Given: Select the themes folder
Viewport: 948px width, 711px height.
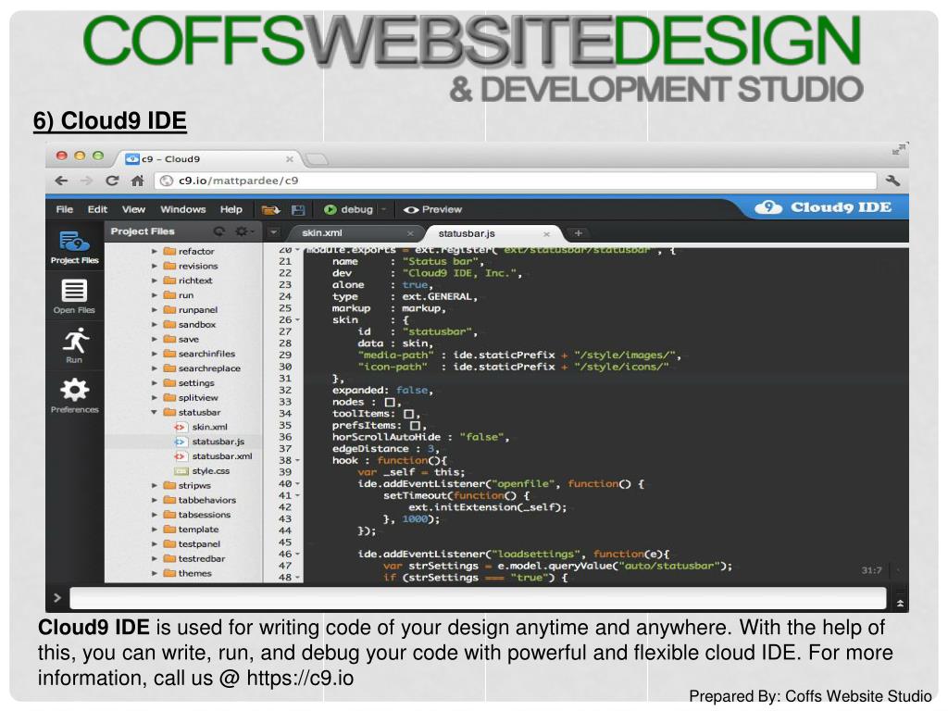Looking at the screenshot, I should [187, 573].
